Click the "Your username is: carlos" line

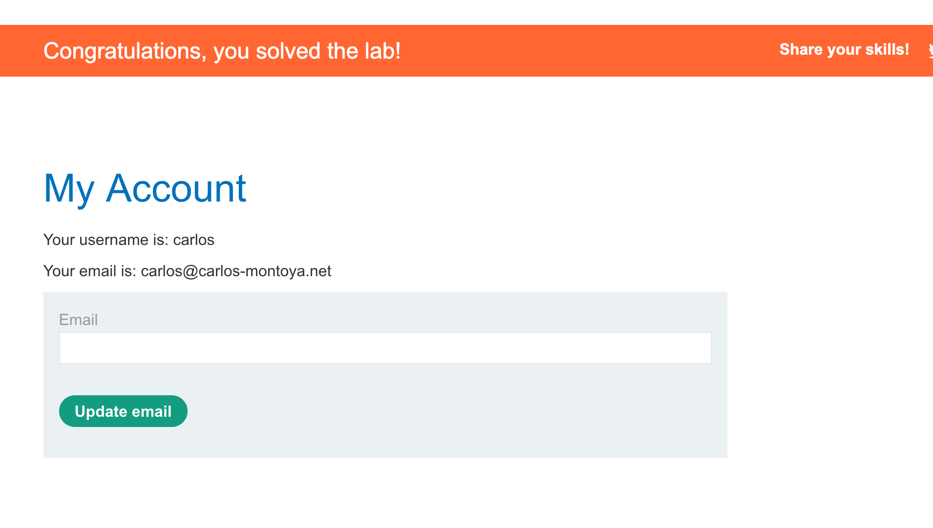tap(128, 240)
